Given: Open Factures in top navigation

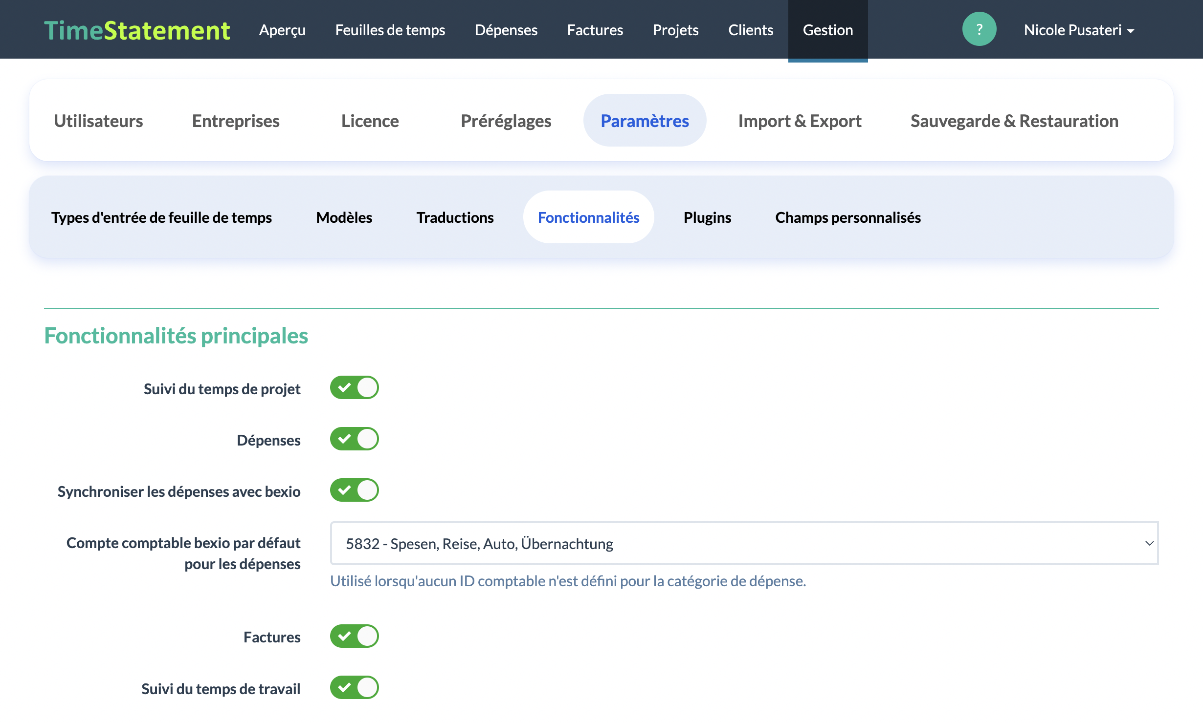Looking at the screenshot, I should pos(595,30).
